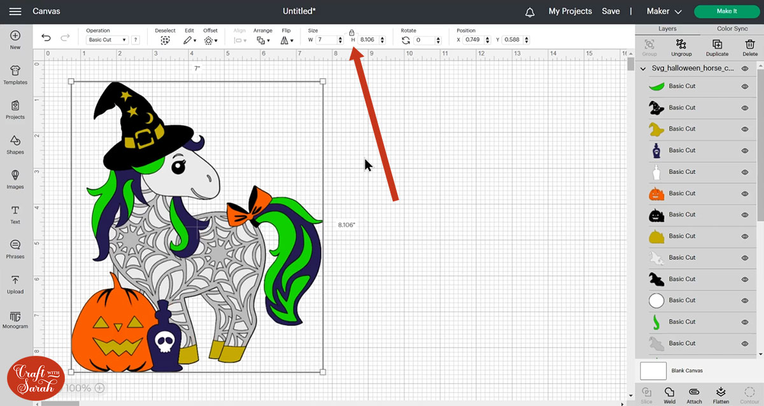Viewport: 764px width, 406px height.
Task: Open the Upload panel in left sidebar
Action: (x=15, y=284)
